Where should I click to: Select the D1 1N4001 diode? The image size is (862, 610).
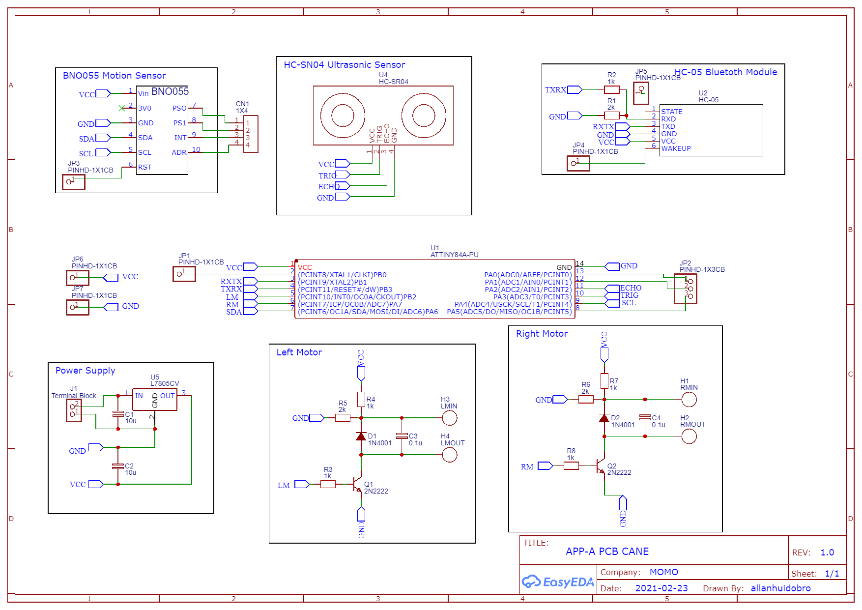[x=361, y=436]
